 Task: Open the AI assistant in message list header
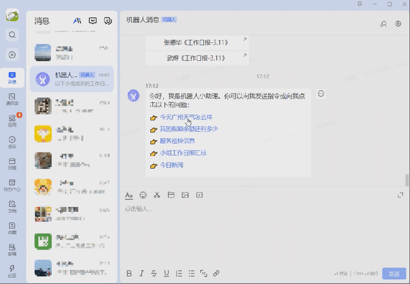77,21
